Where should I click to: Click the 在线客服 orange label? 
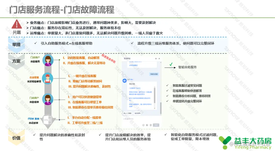[34, 77]
